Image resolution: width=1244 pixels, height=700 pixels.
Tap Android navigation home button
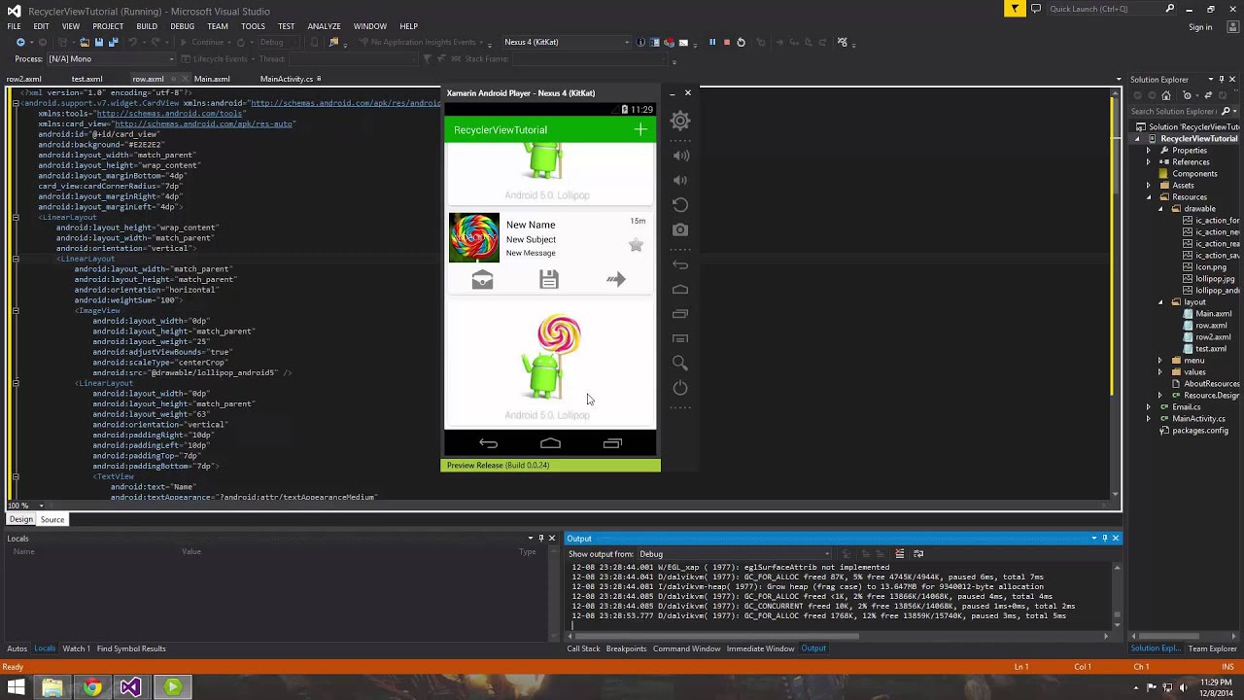coord(550,443)
